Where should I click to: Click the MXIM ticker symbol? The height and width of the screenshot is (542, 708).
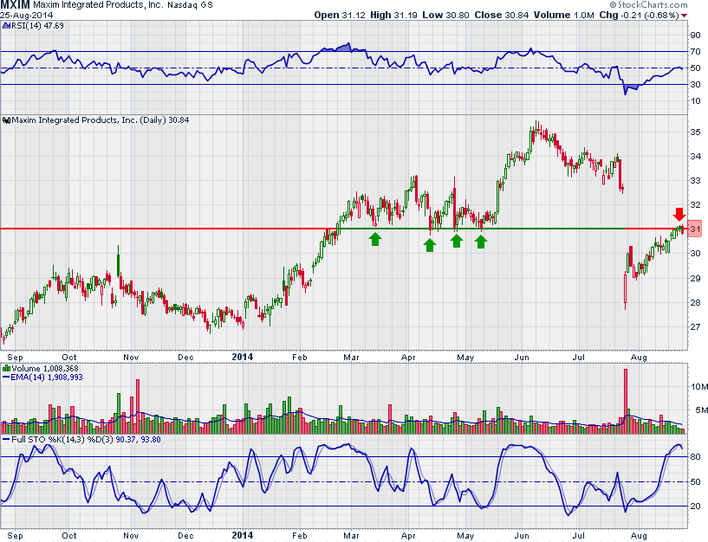(x=16, y=5)
